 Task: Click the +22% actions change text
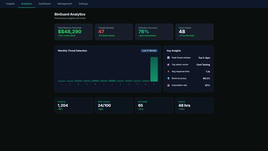pyautogui.click(x=141, y=109)
